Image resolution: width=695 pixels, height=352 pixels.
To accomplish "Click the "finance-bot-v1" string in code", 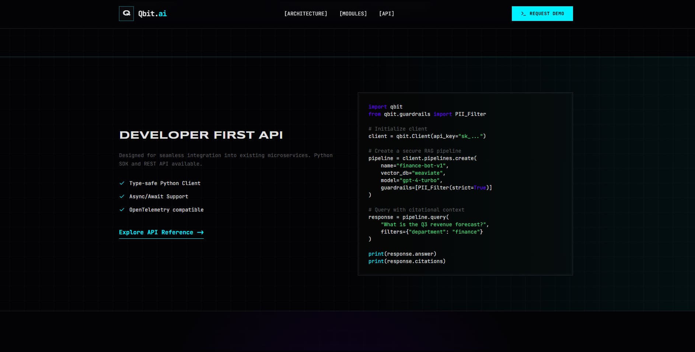I will click(x=421, y=166).
